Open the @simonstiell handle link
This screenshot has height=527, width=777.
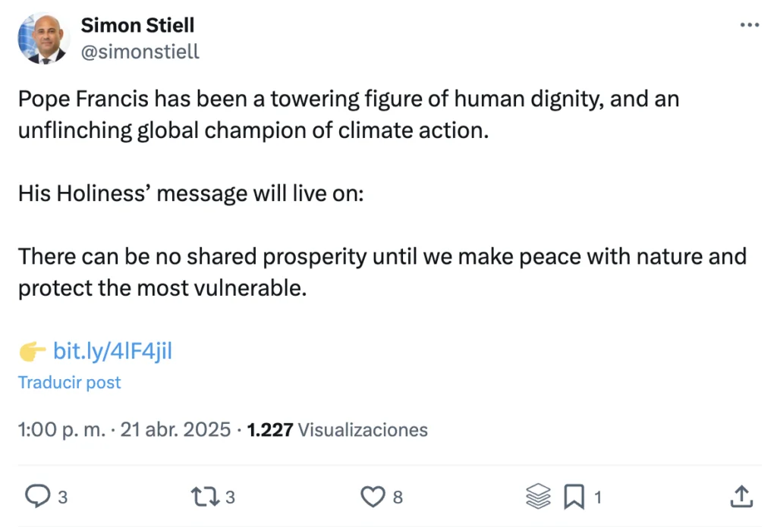coord(140,52)
